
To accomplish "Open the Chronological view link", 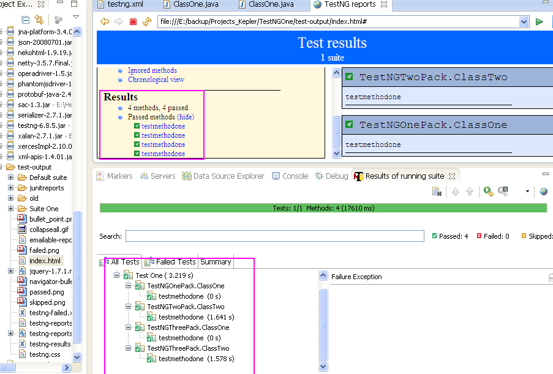I will [156, 80].
